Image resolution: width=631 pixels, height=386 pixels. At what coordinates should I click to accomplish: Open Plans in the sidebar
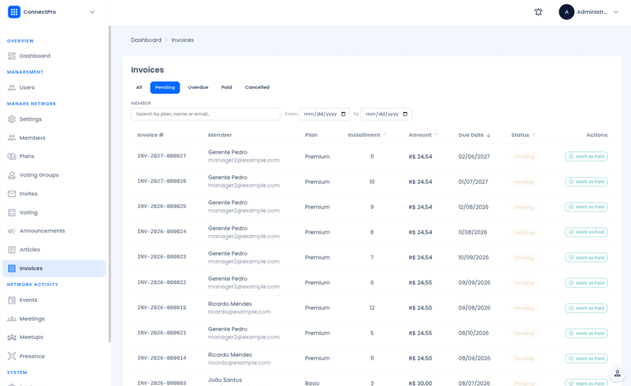[x=54, y=156]
